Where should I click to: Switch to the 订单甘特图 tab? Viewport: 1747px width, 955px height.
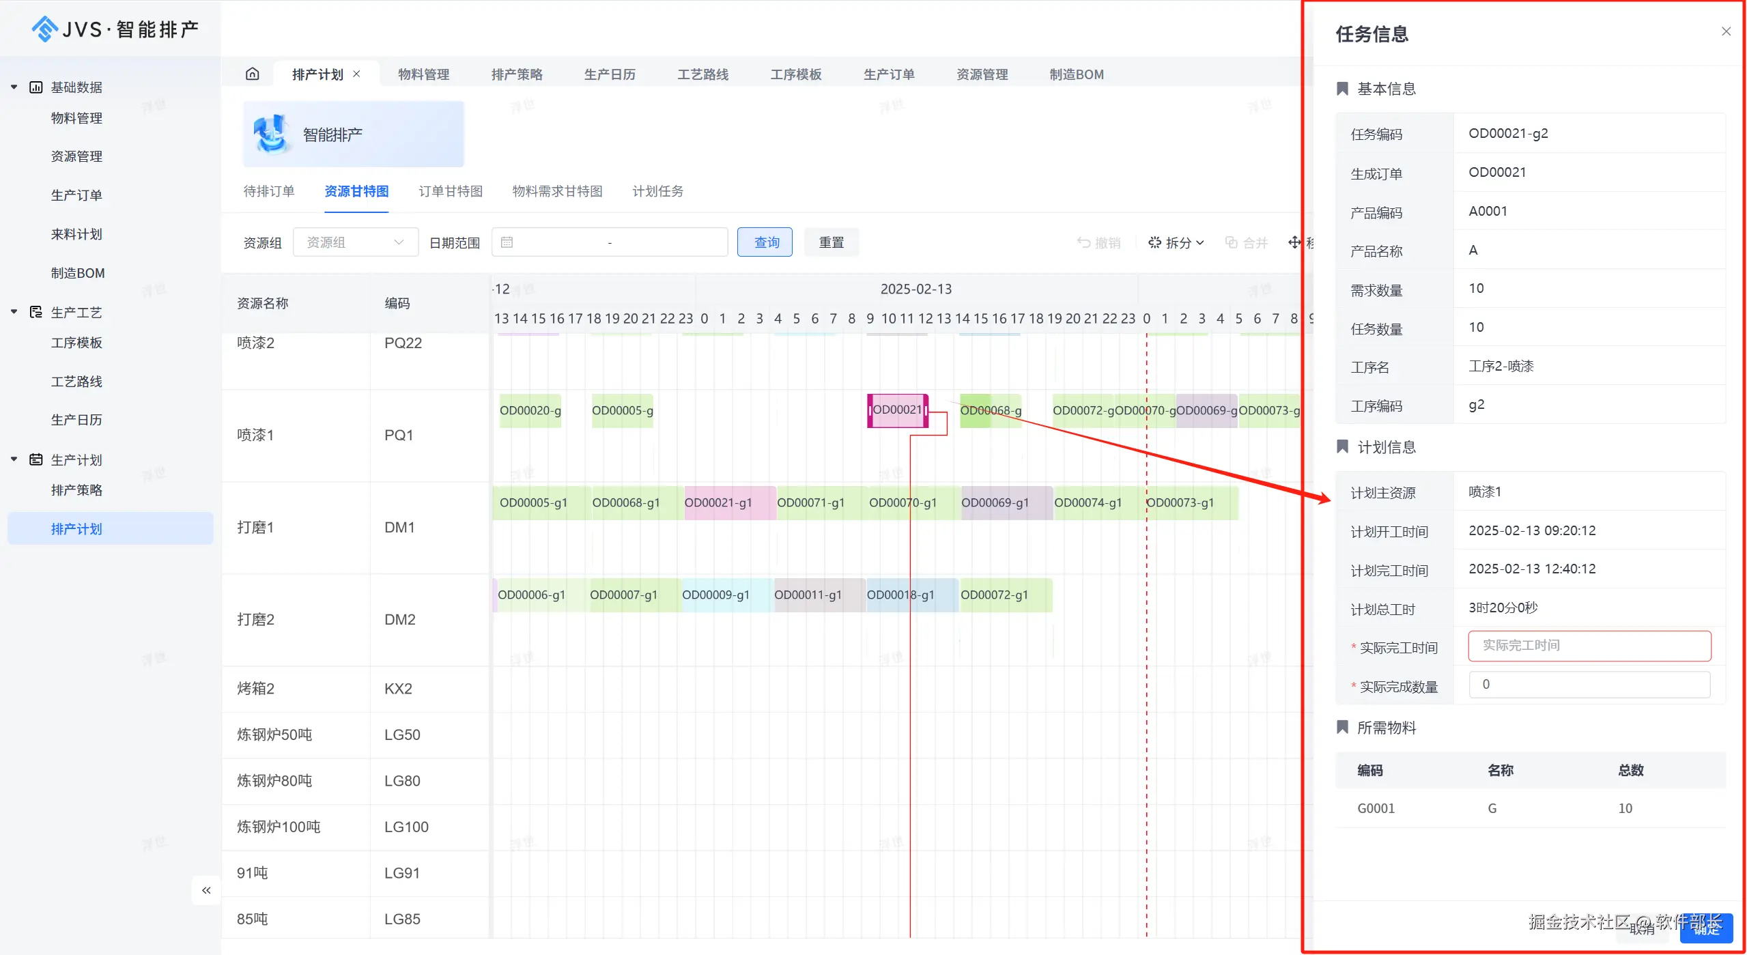click(451, 191)
